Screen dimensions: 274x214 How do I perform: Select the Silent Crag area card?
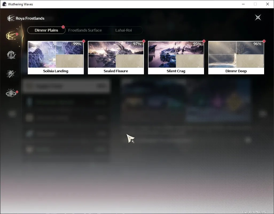coord(176,58)
